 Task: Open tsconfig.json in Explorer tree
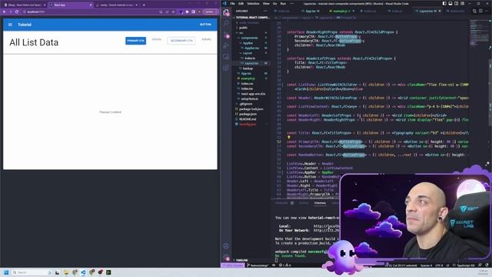click(x=248, y=124)
